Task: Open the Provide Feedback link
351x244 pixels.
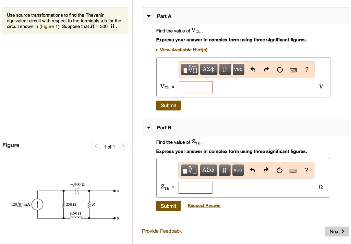Action: [x=162, y=231]
